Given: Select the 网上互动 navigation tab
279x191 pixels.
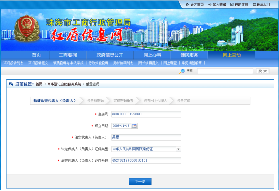Looking at the screenshot, I should (x=232, y=55).
